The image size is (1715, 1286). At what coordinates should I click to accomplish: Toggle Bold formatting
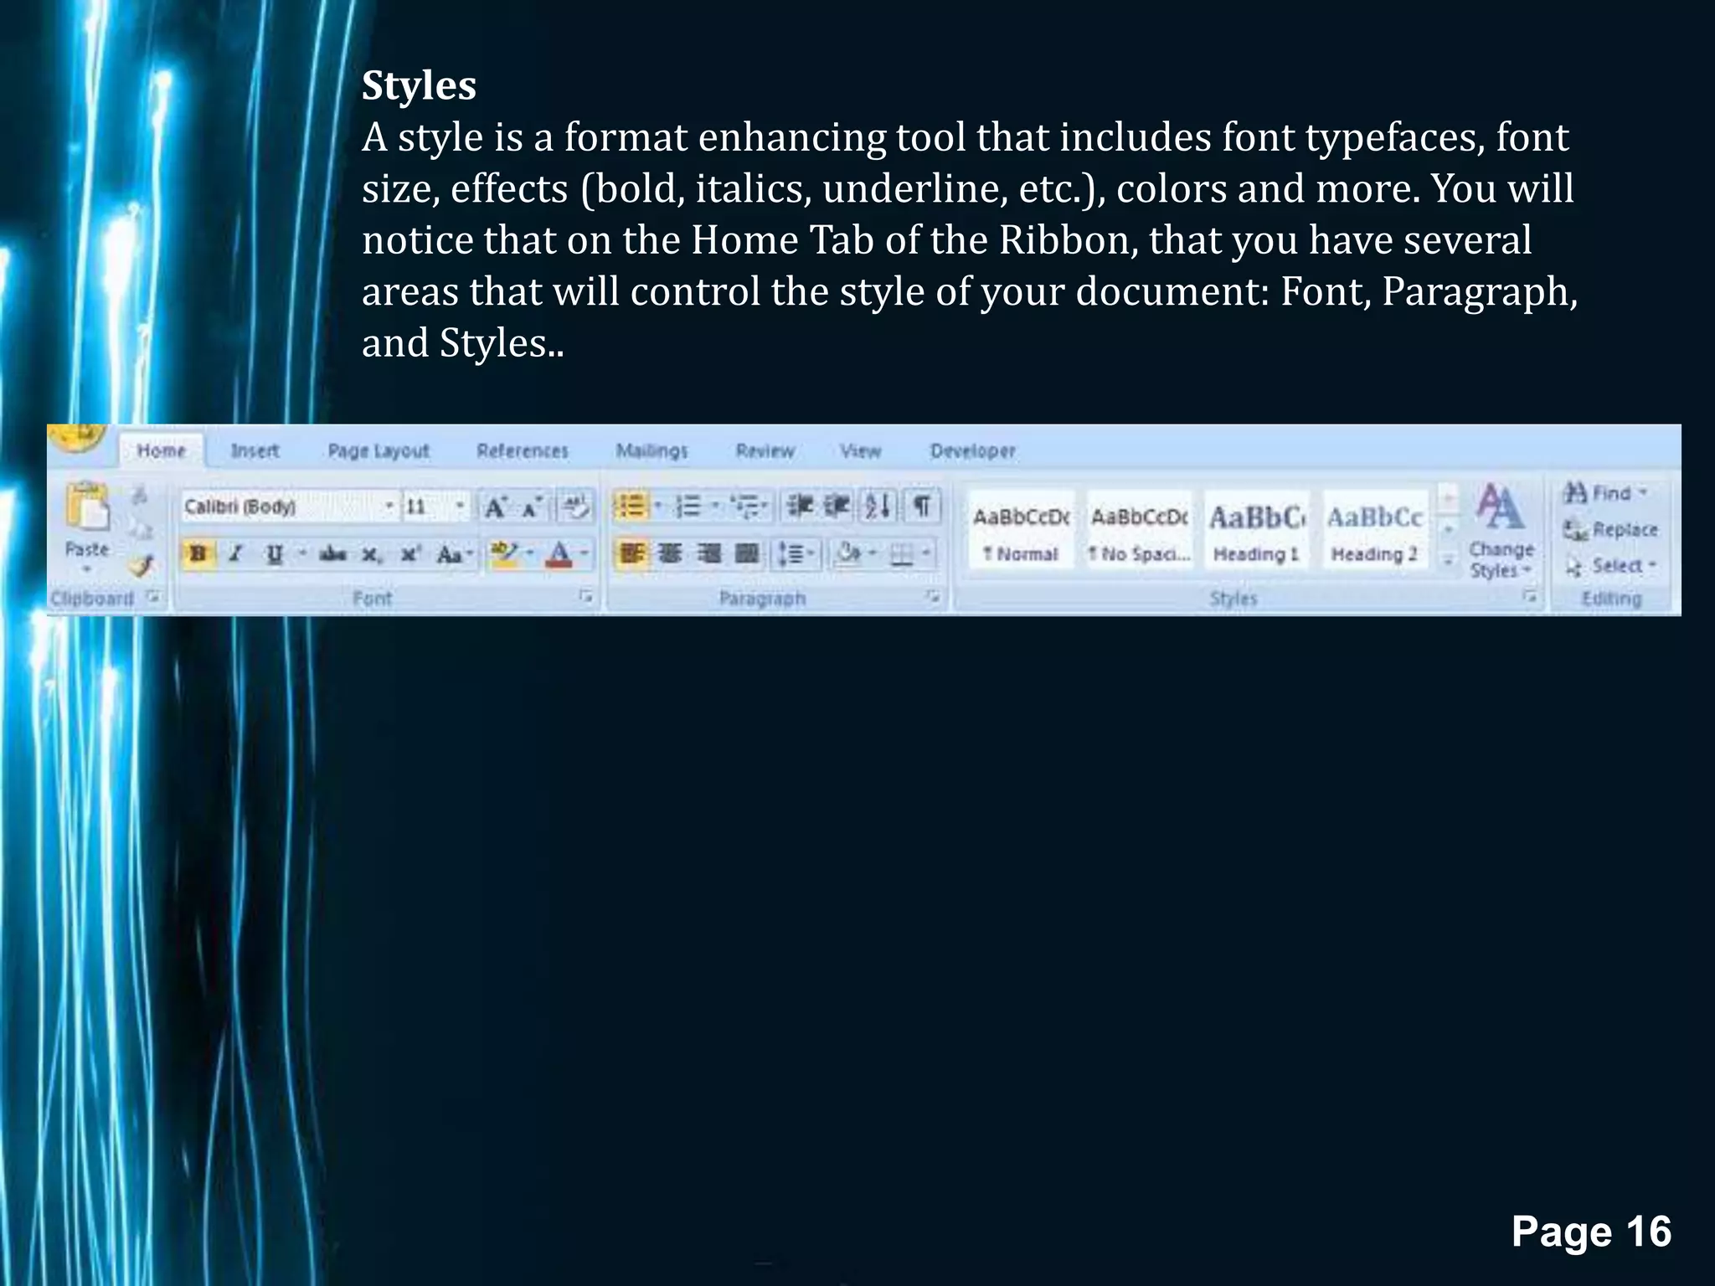pyautogui.click(x=198, y=553)
